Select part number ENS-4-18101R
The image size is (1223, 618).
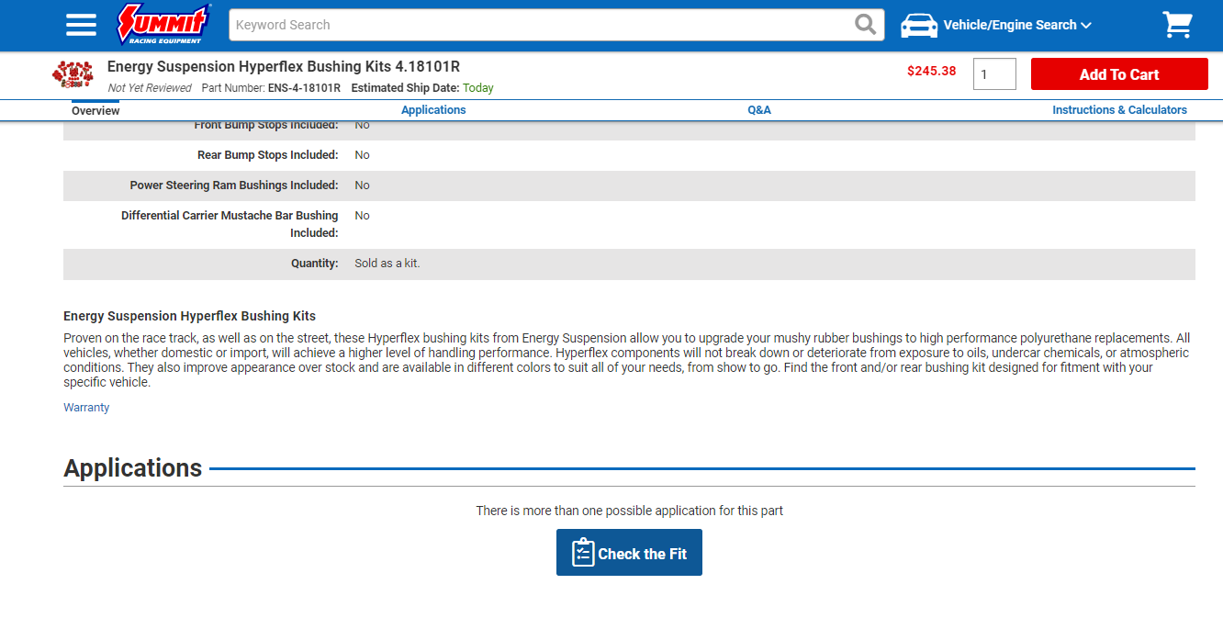point(304,88)
